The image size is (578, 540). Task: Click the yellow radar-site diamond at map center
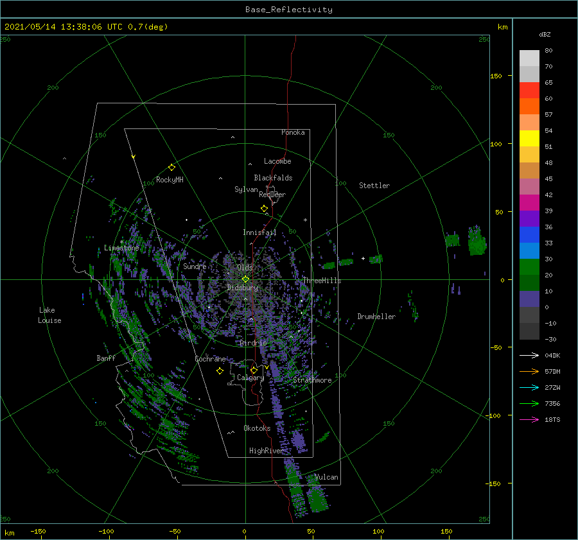[245, 279]
